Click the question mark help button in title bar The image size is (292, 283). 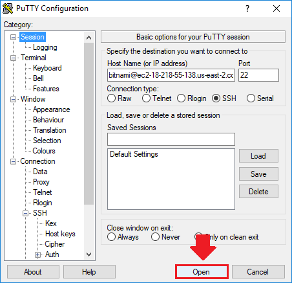pos(247,8)
